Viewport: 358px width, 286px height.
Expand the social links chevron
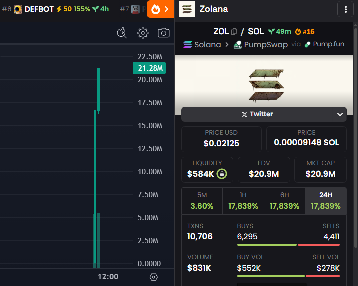click(x=340, y=114)
